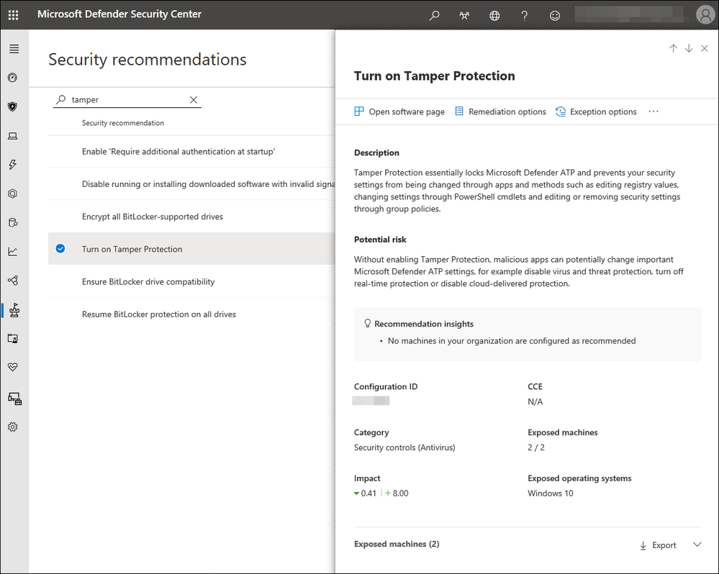Open the dashboard gauge icon in sidebar

pos(13,78)
